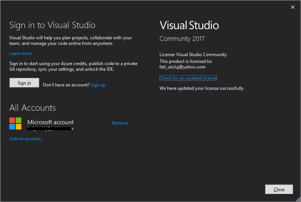This screenshot has width=301, height=202.
Task: Click Add an account link
Action: [27, 139]
